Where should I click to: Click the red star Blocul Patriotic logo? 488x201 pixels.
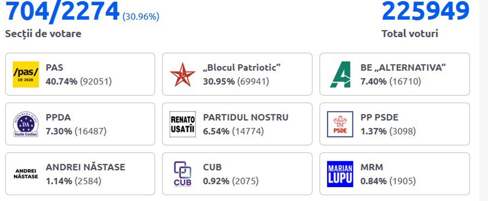click(183, 74)
